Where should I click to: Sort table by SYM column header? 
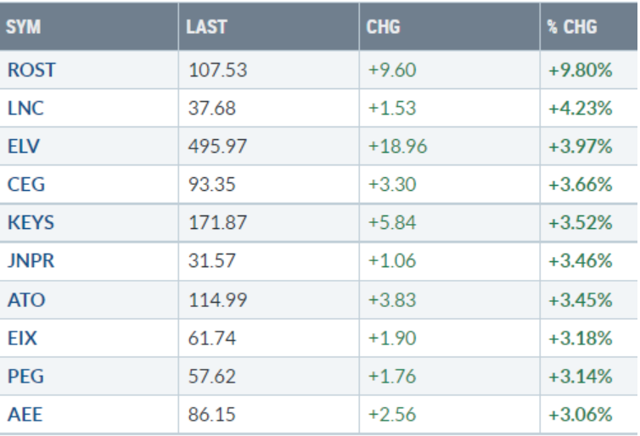pos(23,28)
